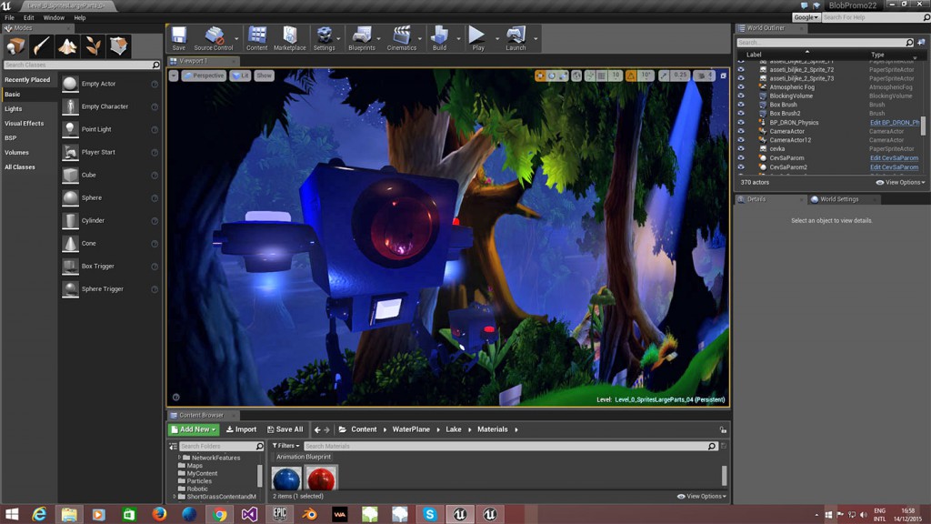Open the Help menu
931x524 pixels.
80,18
